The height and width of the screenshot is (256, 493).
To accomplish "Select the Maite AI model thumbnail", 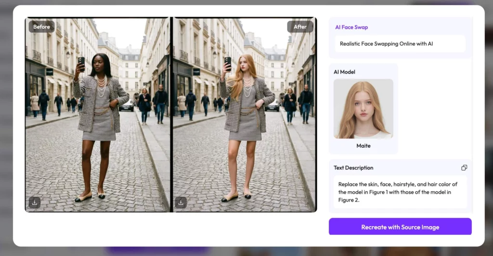I will pos(363,109).
